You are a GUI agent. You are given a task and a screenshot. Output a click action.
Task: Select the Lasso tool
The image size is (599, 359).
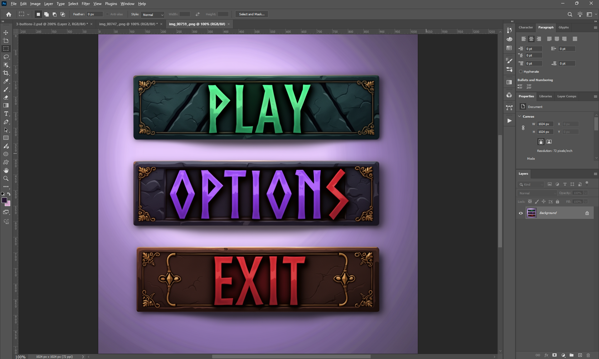[x=6, y=57]
